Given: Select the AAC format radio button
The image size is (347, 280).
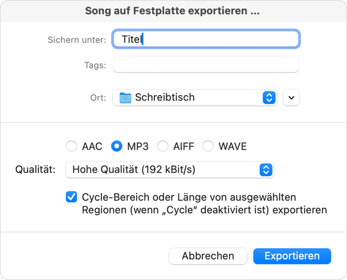Looking at the screenshot, I should [x=71, y=146].
